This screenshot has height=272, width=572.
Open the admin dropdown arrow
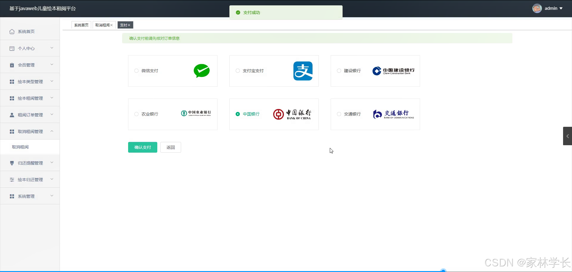point(561,8)
